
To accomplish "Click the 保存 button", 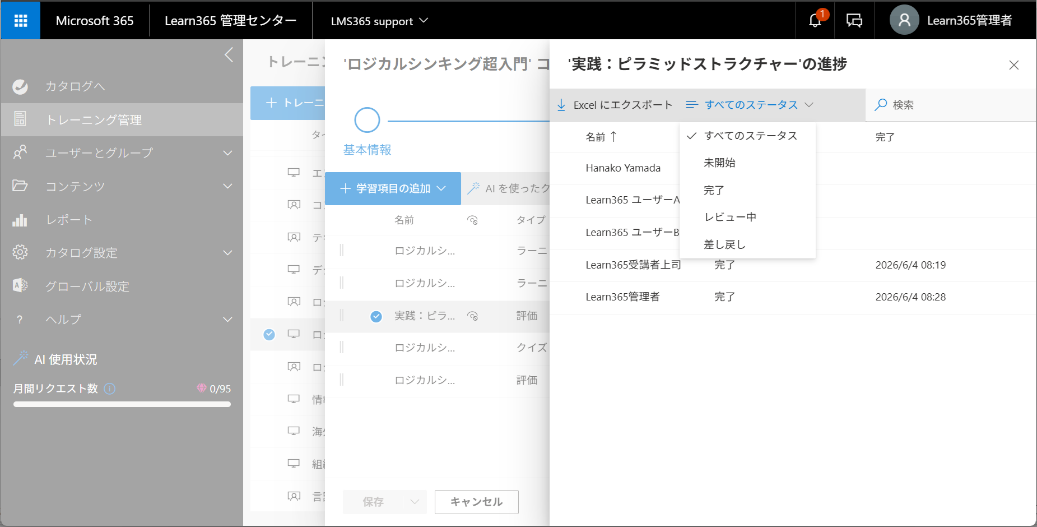I will pos(373,502).
